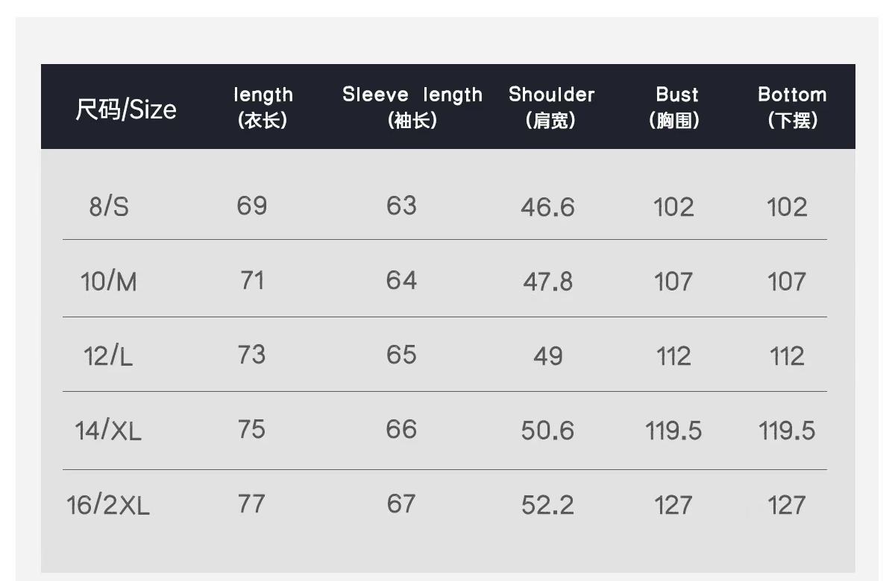Select shoulder value 47.8 in 10/M row
The height and width of the screenshot is (581, 895).
pyautogui.click(x=547, y=282)
